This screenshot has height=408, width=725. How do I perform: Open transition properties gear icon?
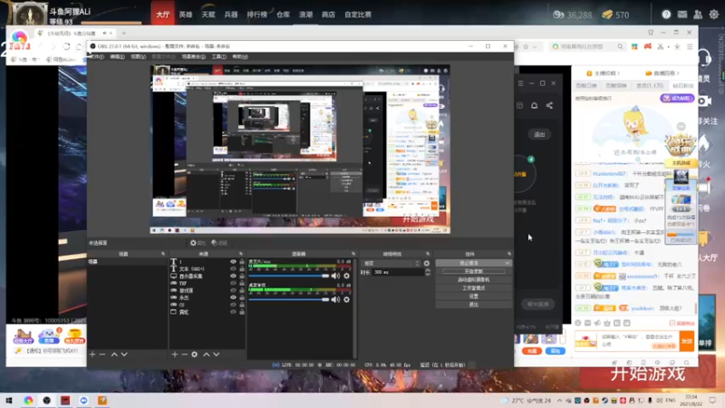[x=426, y=263]
